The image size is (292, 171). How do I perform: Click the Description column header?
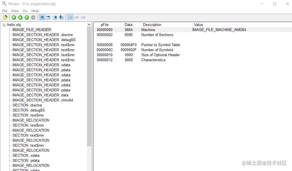[167, 25]
